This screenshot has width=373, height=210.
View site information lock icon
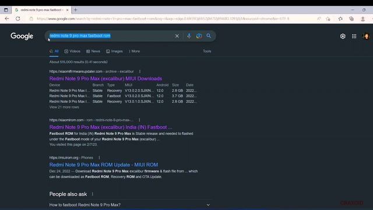[x=31, y=19]
